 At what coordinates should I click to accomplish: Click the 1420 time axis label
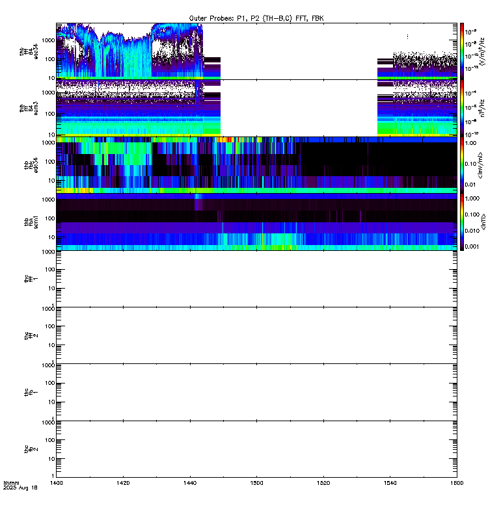point(123,483)
